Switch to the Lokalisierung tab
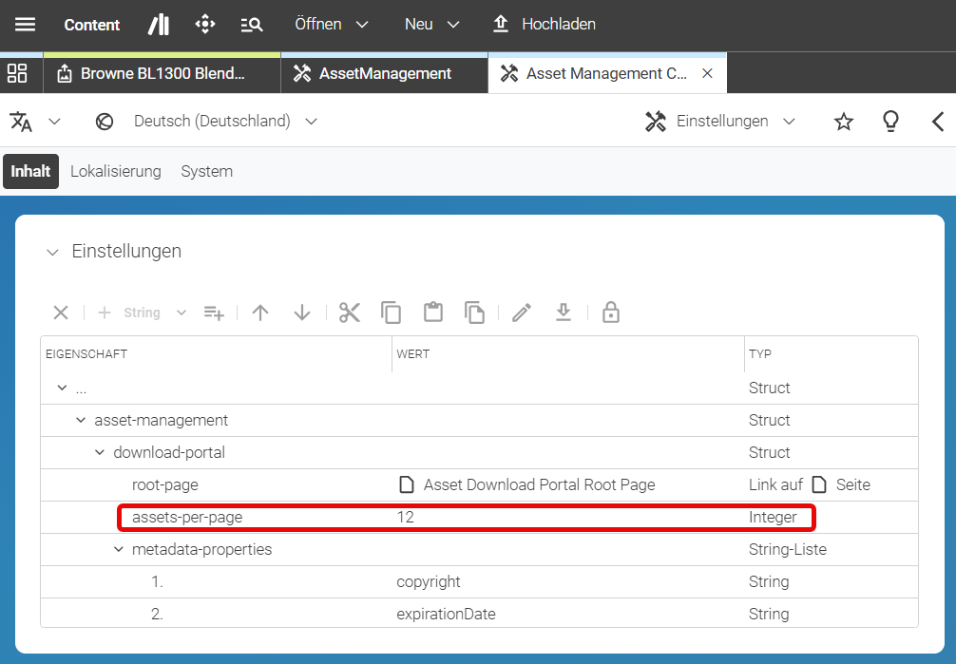Screen dimensions: 956x664 [116, 171]
